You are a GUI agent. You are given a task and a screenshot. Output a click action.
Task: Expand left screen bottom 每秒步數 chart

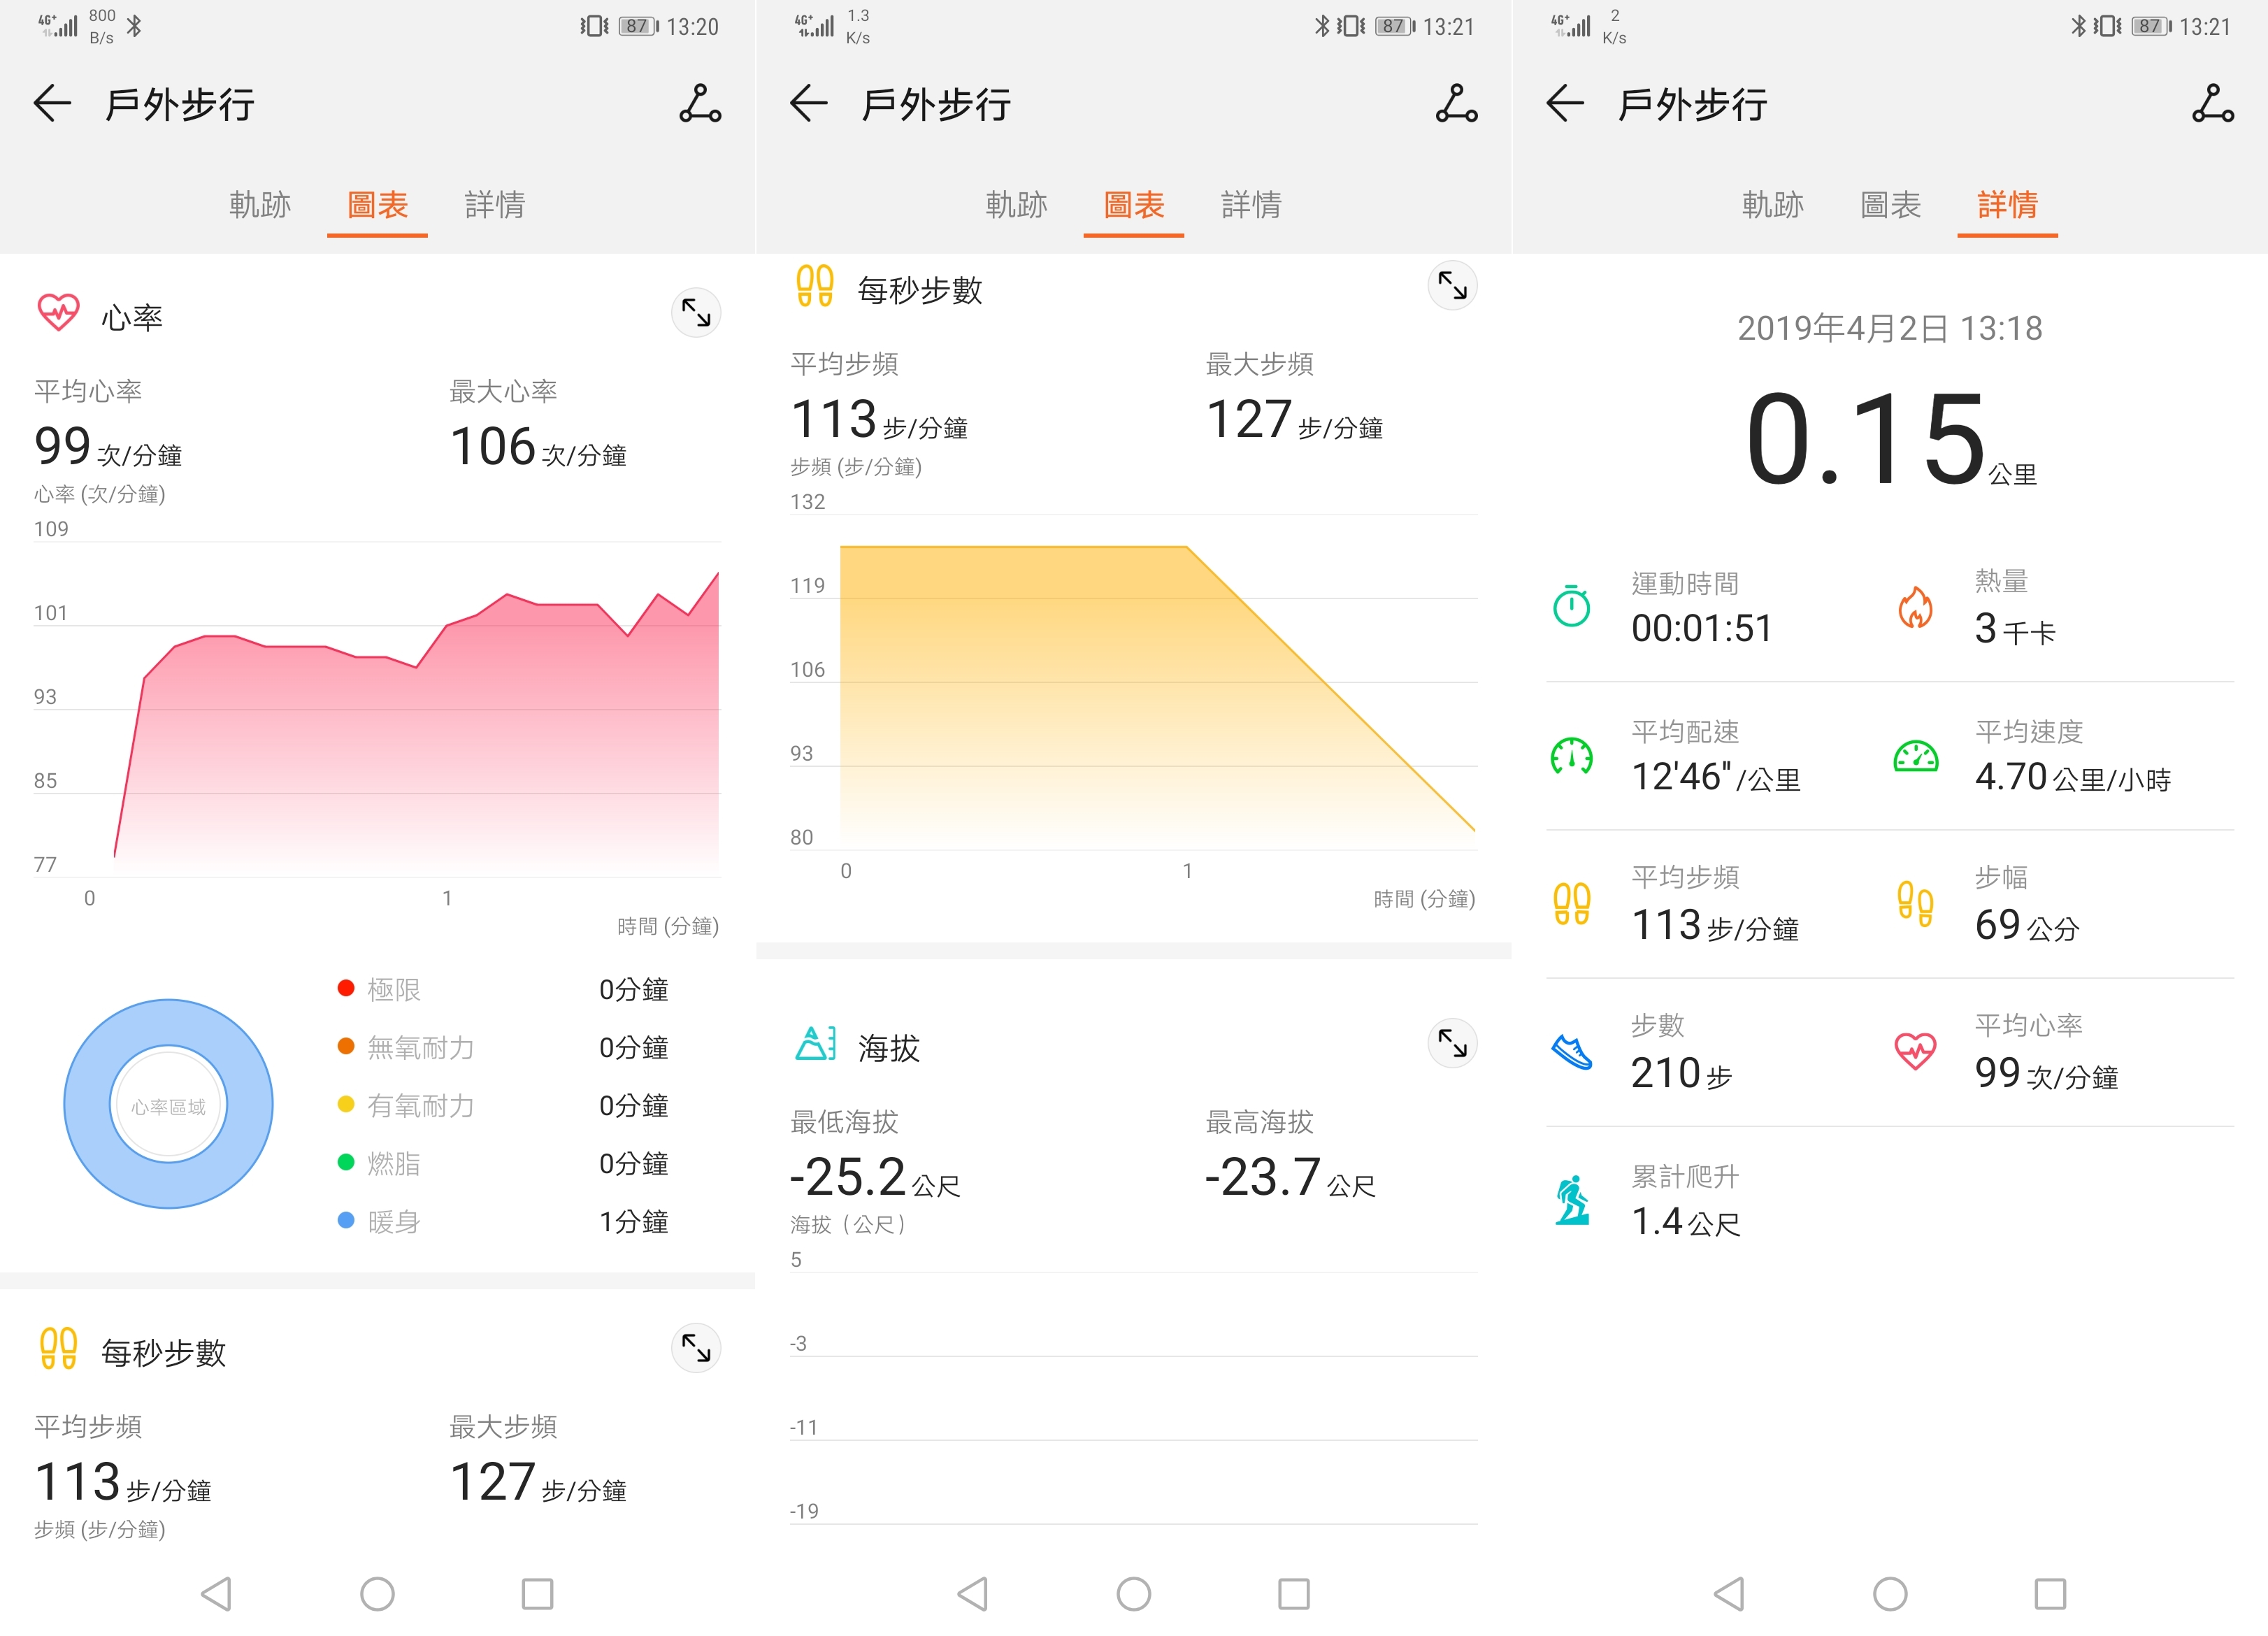click(x=696, y=1349)
